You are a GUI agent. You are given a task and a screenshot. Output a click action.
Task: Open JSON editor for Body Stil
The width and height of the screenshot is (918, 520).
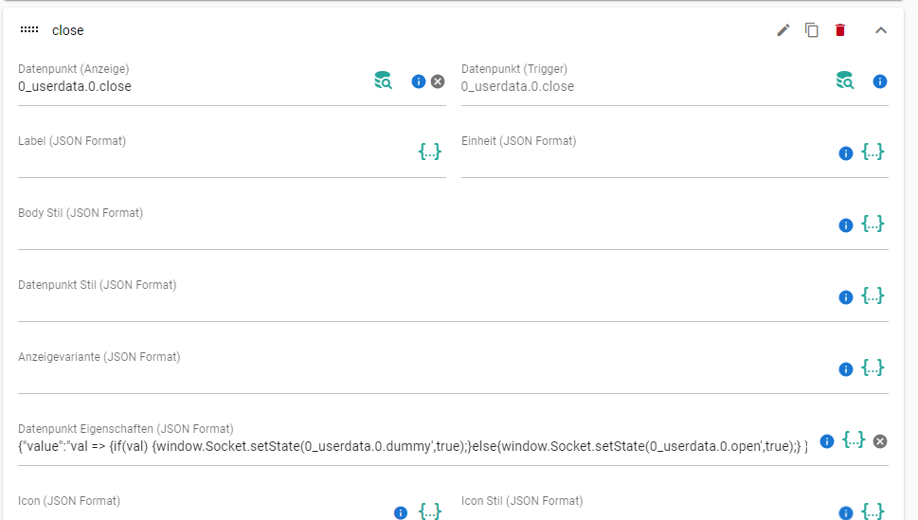point(873,224)
